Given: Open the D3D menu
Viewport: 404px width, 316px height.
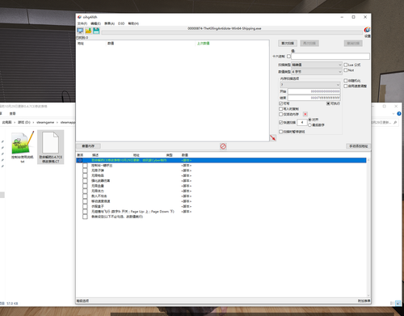Looking at the screenshot, I should pos(121,23).
